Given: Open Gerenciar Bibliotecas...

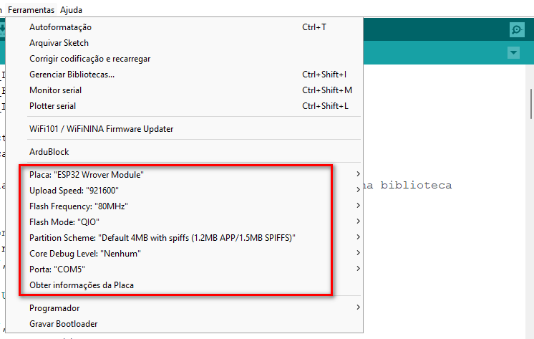Looking at the screenshot, I should [x=184, y=75].
